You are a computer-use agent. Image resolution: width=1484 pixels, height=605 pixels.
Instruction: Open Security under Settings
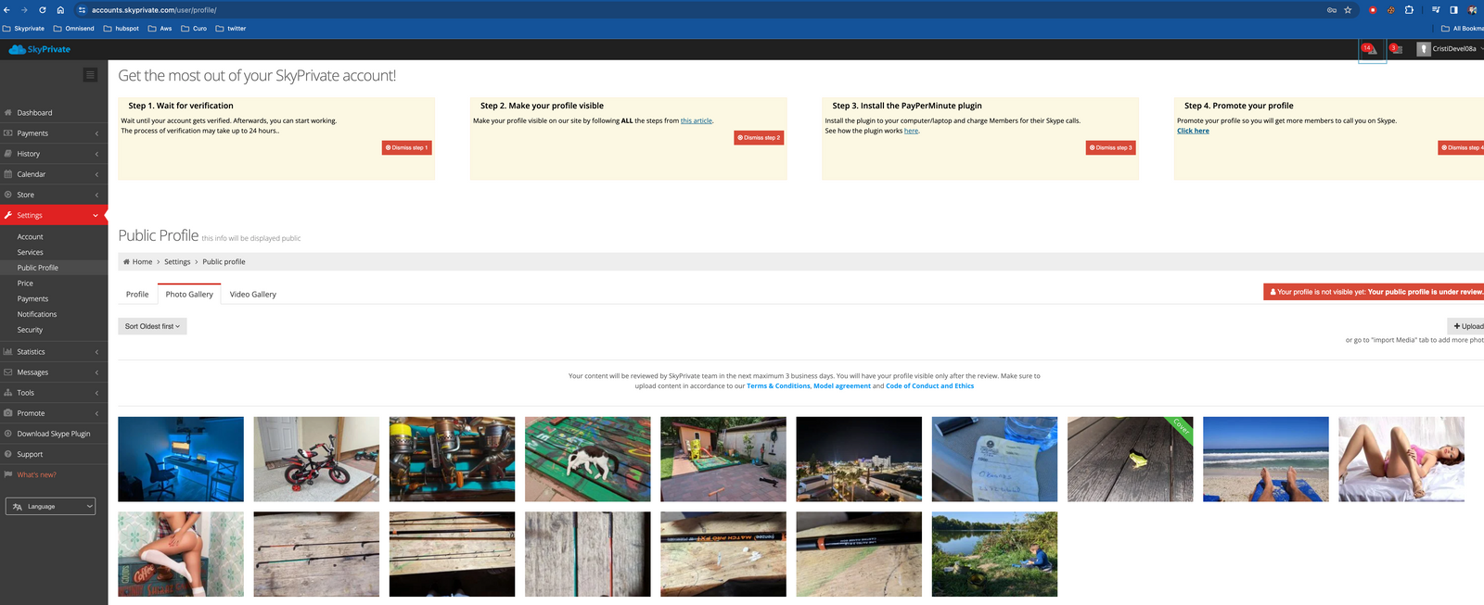pos(30,330)
